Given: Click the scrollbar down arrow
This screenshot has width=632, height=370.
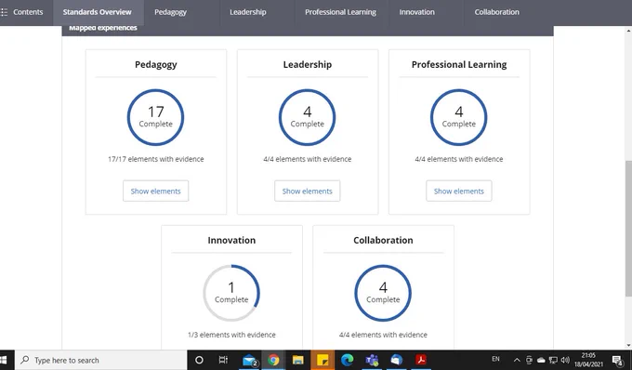Looking at the screenshot, I should pyautogui.click(x=628, y=346).
